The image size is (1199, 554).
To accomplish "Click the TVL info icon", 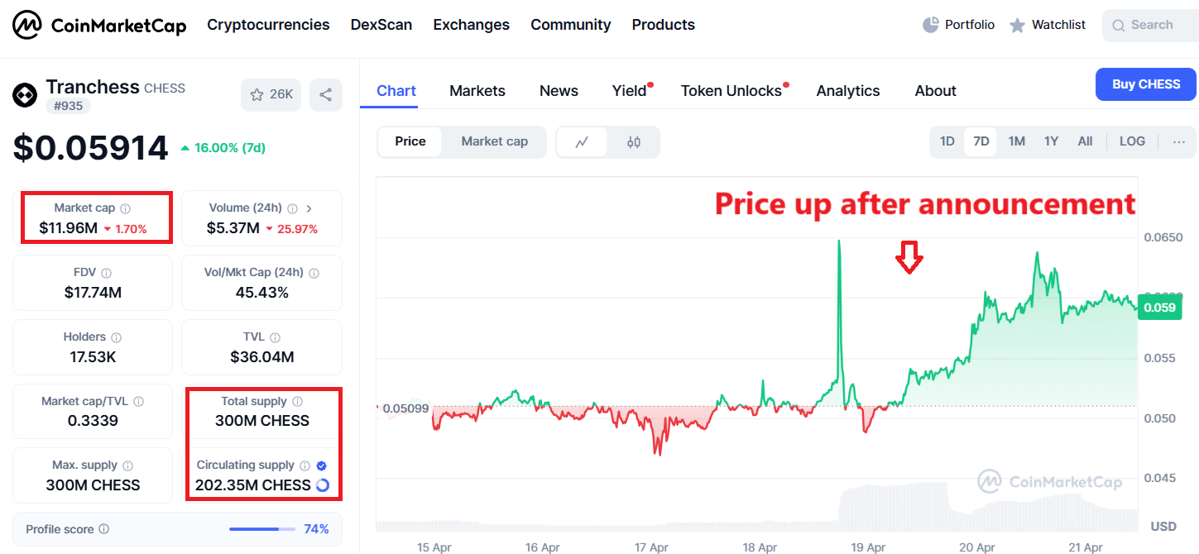I will click(x=275, y=337).
